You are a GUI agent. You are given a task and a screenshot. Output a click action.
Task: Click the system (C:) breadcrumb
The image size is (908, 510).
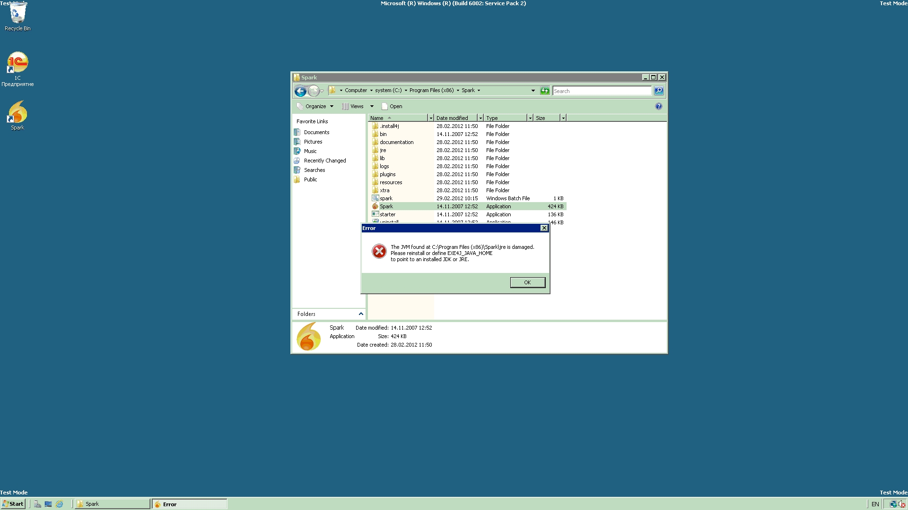(388, 90)
